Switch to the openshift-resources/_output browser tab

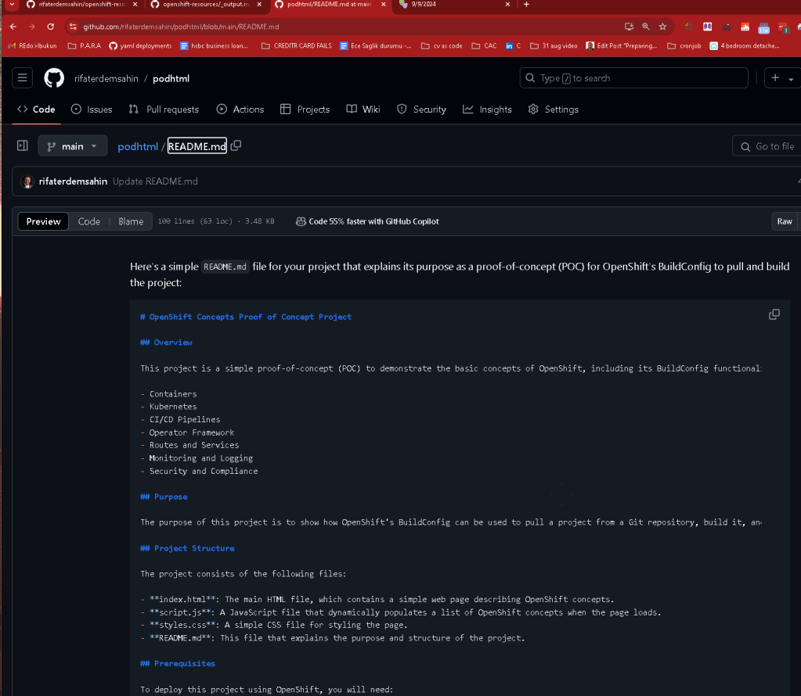[x=206, y=4]
